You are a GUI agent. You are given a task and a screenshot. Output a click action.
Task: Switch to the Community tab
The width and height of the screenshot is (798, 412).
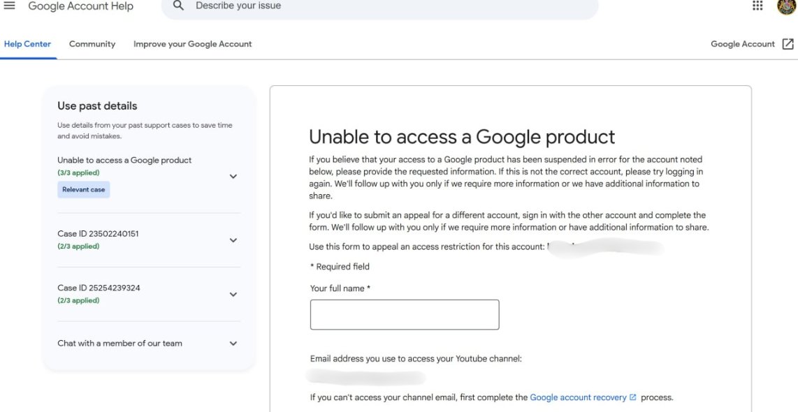(92, 44)
